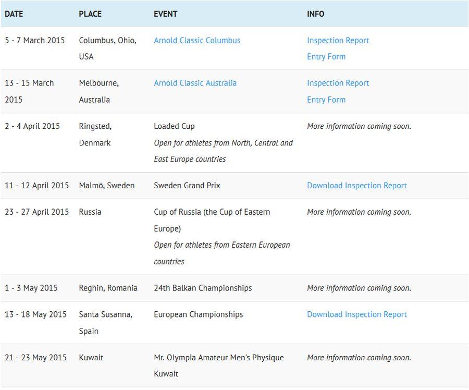Open the Arnold Classic Columbus event link

(x=197, y=41)
